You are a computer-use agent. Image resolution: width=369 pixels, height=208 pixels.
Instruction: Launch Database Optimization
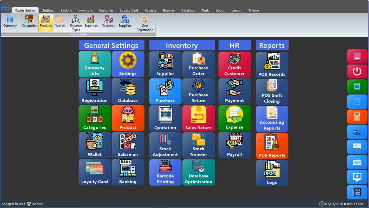coord(198,172)
